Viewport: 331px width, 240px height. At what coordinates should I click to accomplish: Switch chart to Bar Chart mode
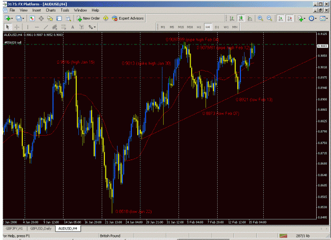(x=232, y=19)
